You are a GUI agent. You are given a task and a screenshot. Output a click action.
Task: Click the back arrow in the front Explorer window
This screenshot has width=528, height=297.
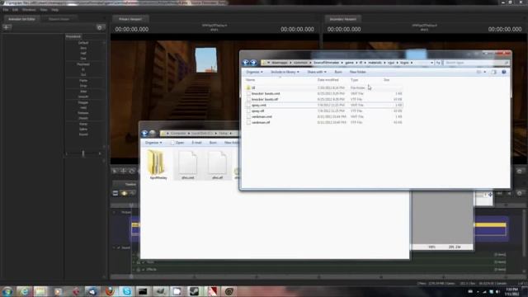click(246, 63)
